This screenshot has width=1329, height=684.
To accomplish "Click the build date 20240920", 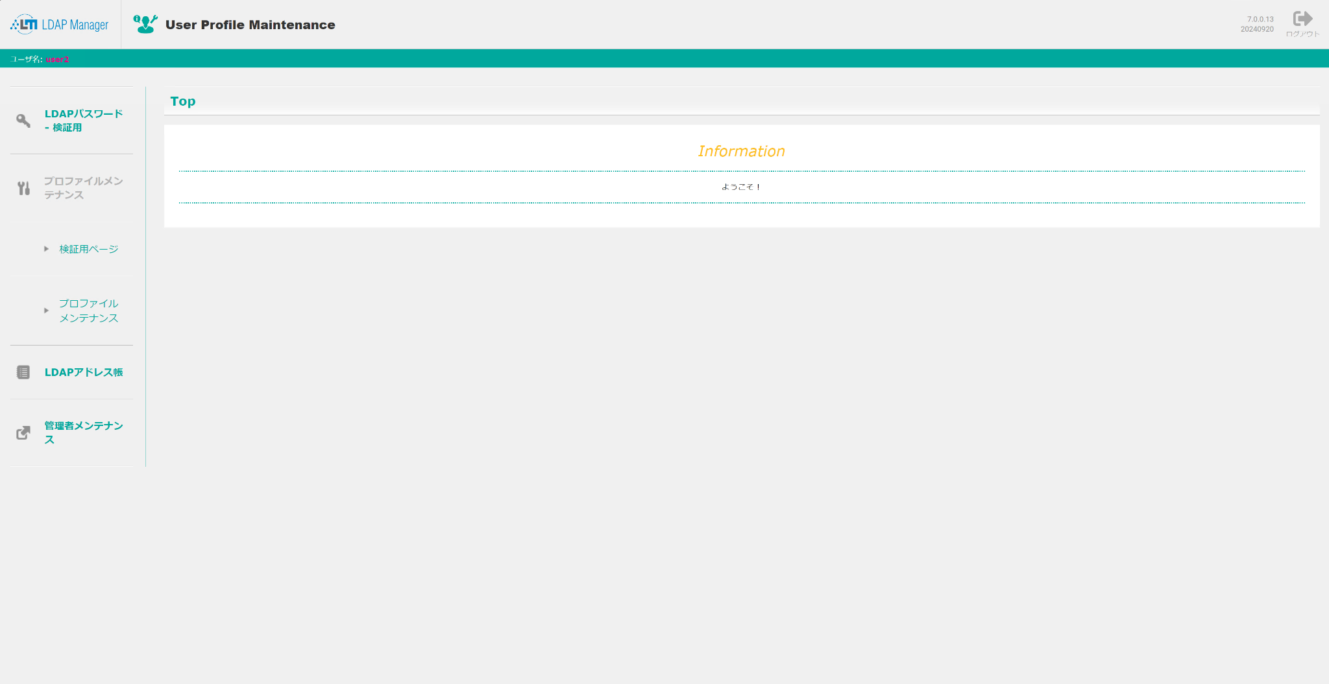I will pyautogui.click(x=1257, y=29).
